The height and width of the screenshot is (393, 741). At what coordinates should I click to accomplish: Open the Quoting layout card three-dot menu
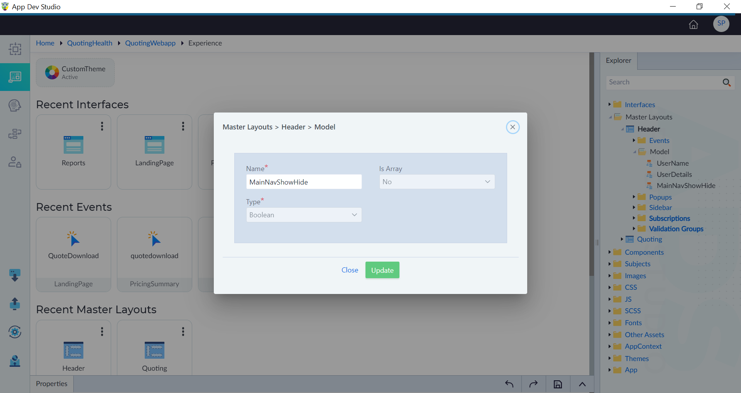coord(183,332)
